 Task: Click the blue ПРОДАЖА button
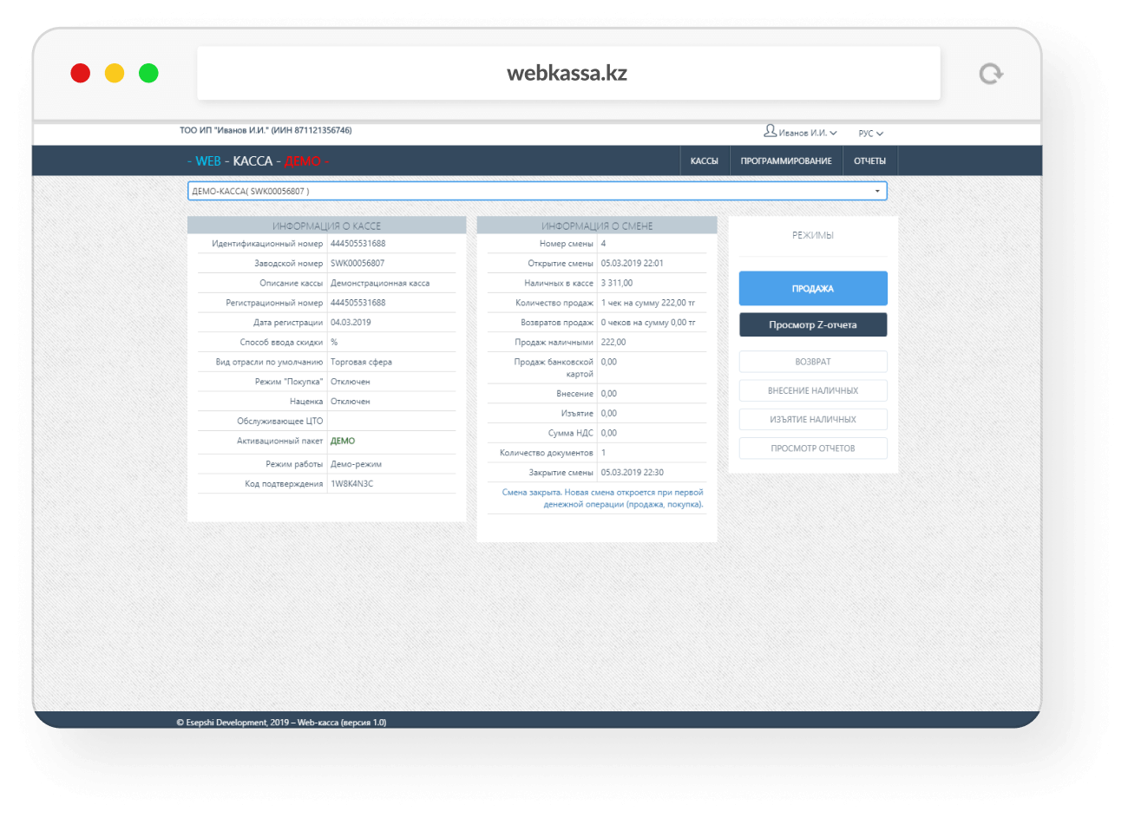coord(813,288)
